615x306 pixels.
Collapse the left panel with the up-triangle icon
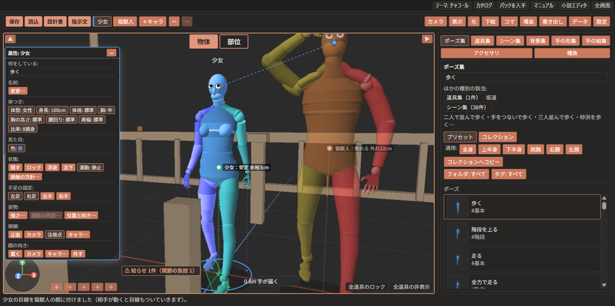pyautogui.click(x=10, y=39)
